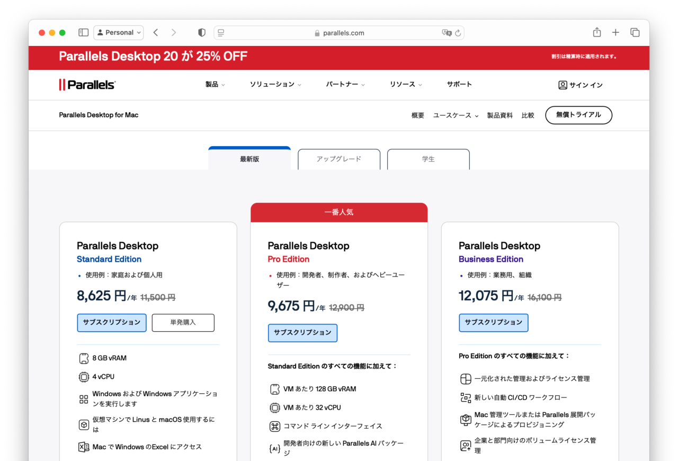The image size is (678, 461).
Task: Go forward with Safari forward arrow
Action: [174, 32]
